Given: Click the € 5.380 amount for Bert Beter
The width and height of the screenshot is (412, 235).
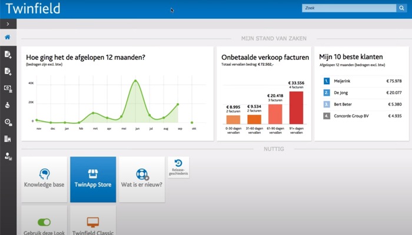Looking at the screenshot, I should (395, 104).
